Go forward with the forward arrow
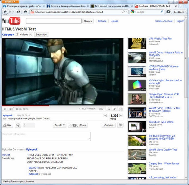 point(10,12)
